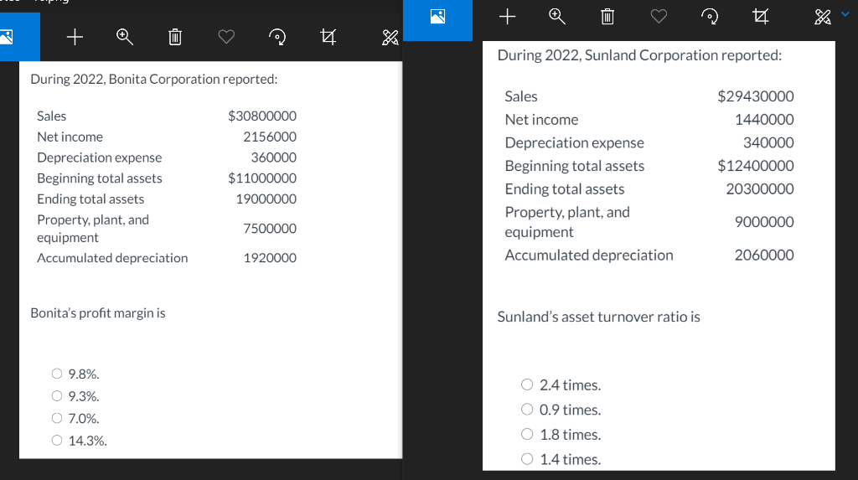
Task: Click Delete trash icon in left window
Action: 175,37
